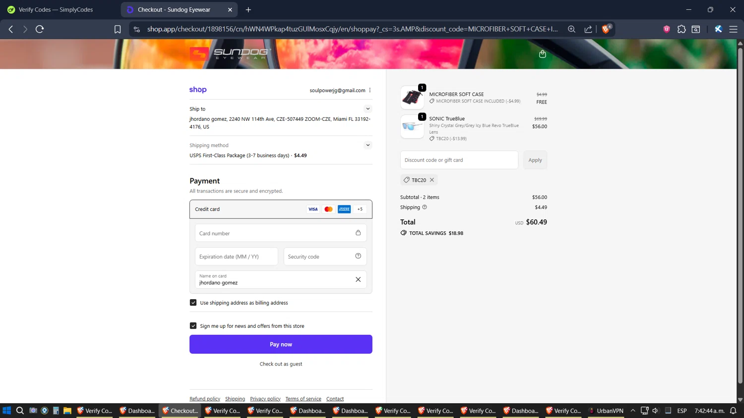This screenshot has height=418, width=744.
Task: Click Check out as guest
Action: click(281, 364)
